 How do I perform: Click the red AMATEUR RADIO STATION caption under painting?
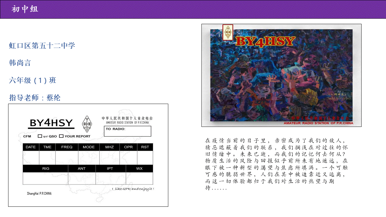click(318, 123)
